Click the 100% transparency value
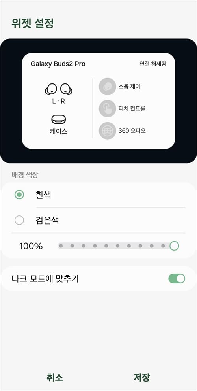This screenshot has height=391, width=197. coord(31,246)
